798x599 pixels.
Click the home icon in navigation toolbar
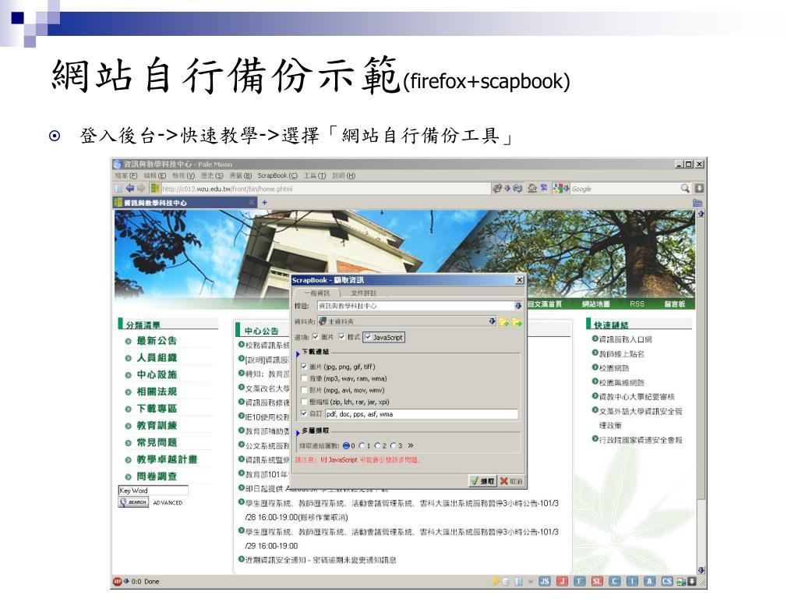[x=532, y=189]
